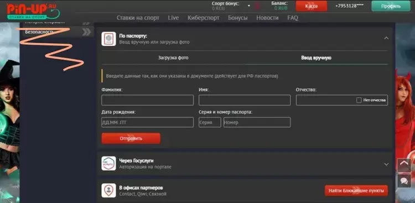This screenshot has width=415, height=203.
Task: Expand the Через Госуслуги section
Action: click(x=386, y=164)
